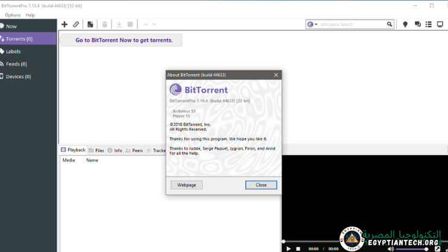
Task: Switch to the Peers tab
Action: [134, 150]
